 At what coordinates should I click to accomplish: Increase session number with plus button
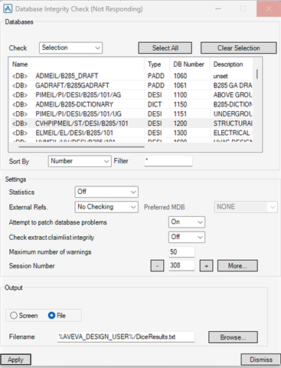[206, 266]
